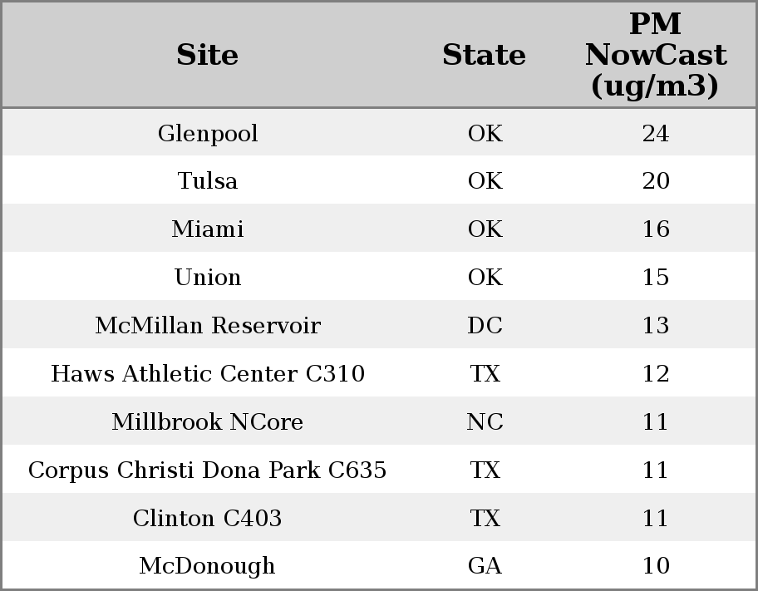
Task: Select the Miami site cell
Action: tap(208, 229)
